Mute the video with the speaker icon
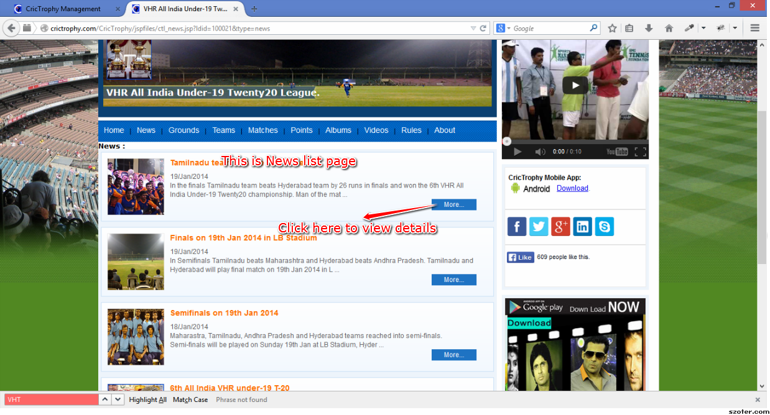Image resolution: width=770 pixels, height=415 pixels. click(x=540, y=152)
